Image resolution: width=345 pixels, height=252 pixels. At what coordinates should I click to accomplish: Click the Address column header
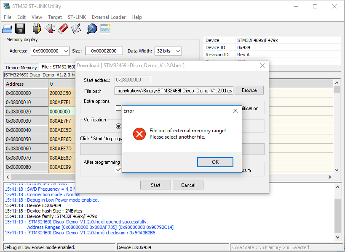point(26,84)
